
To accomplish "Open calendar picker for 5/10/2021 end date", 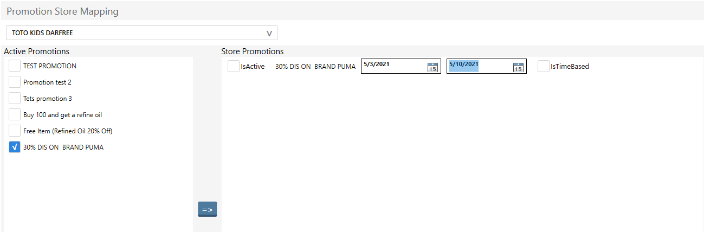I will 518,67.
